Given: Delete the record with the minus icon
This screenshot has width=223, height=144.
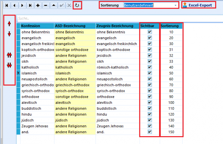Looking at the screenshot, I should (x=46, y=6).
